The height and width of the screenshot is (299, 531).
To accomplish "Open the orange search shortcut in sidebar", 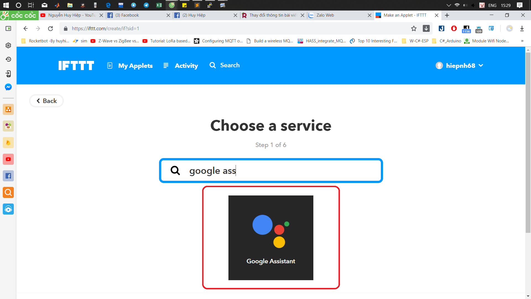I will (x=8, y=192).
